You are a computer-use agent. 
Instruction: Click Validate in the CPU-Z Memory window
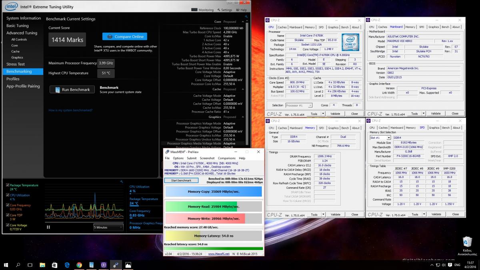(x=336, y=214)
